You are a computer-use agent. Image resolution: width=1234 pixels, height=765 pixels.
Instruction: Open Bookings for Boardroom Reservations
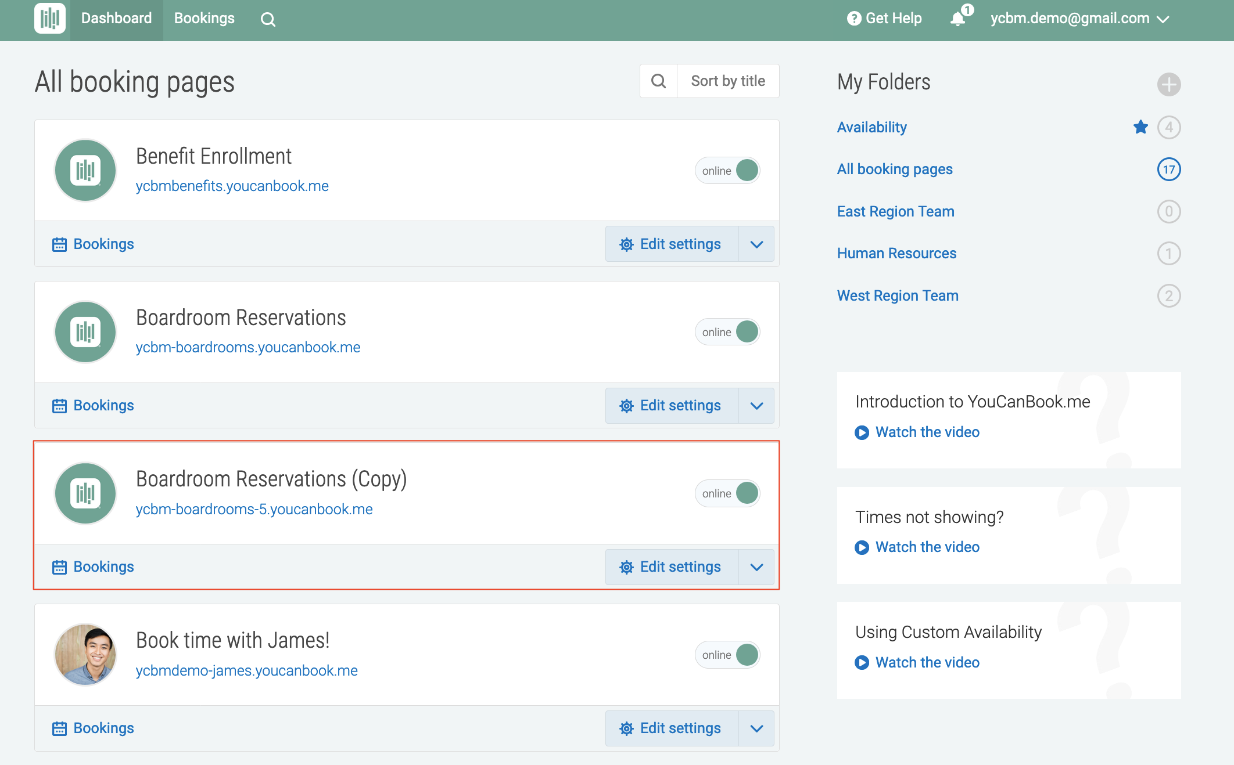click(x=93, y=406)
